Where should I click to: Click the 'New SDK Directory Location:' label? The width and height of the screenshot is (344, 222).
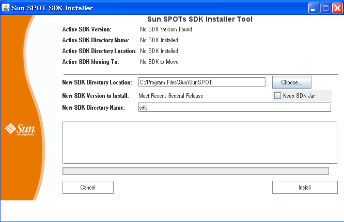[x=97, y=82]
